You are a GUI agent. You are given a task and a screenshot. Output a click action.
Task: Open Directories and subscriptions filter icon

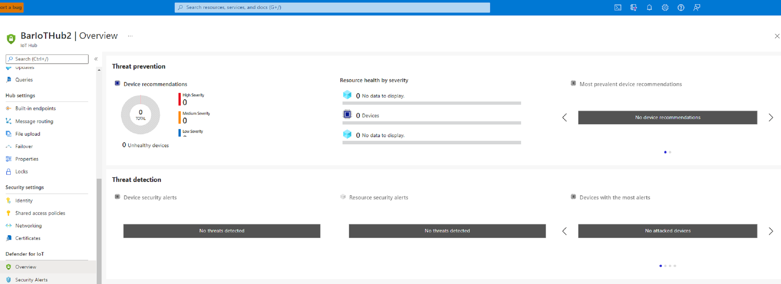click(x=633, y=7)
